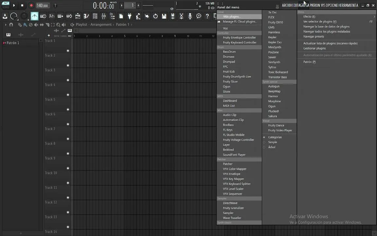Viewport: 377px width, 236px height.
Task: Open the Playlist view icon
Action: click(78, 16)
